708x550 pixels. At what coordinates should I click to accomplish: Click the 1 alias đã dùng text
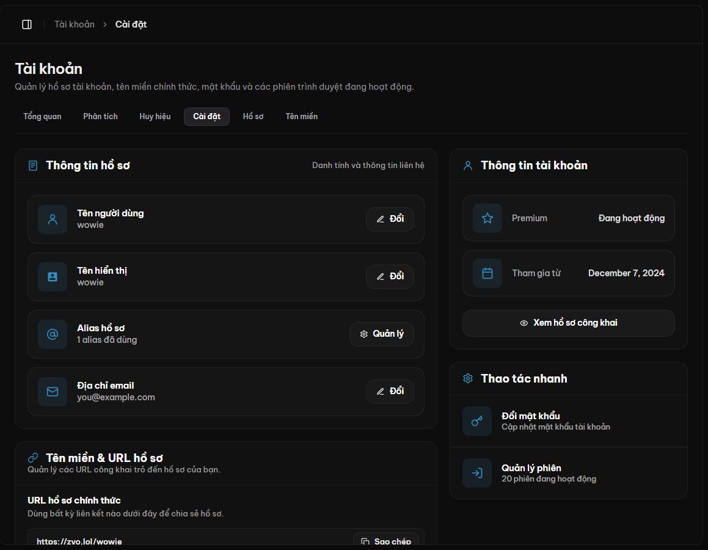[107, 340]
